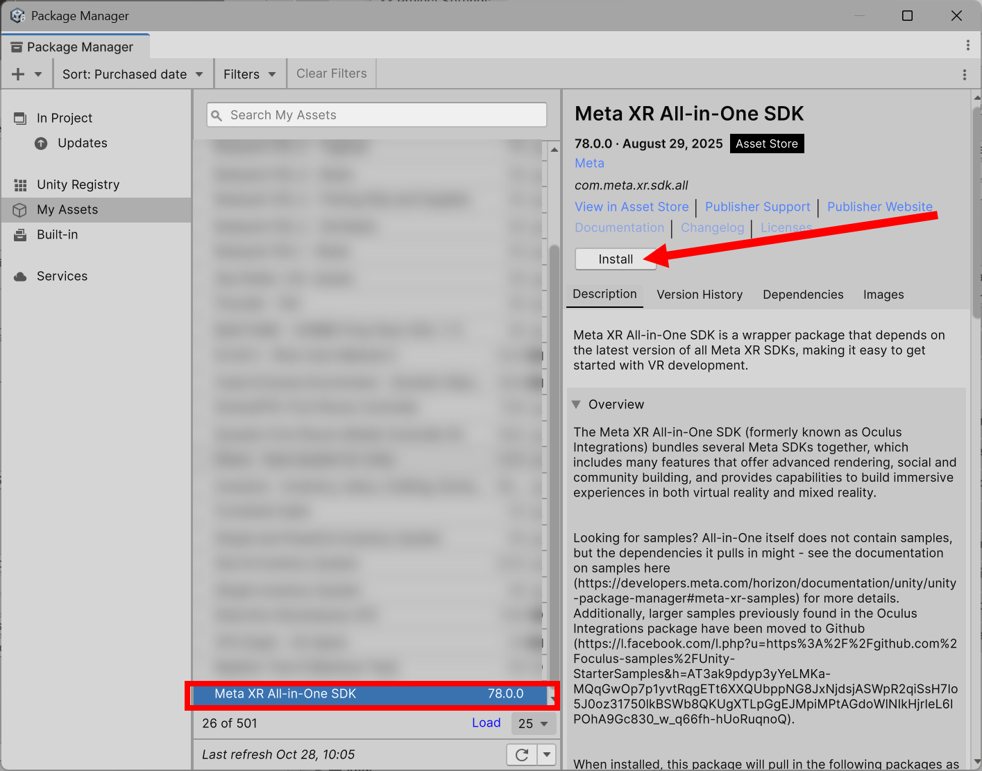Viewport: 982px width, 771px height.
Task: Click Clear Filters button
Action: pyautogui.click(x=332, y=73)
